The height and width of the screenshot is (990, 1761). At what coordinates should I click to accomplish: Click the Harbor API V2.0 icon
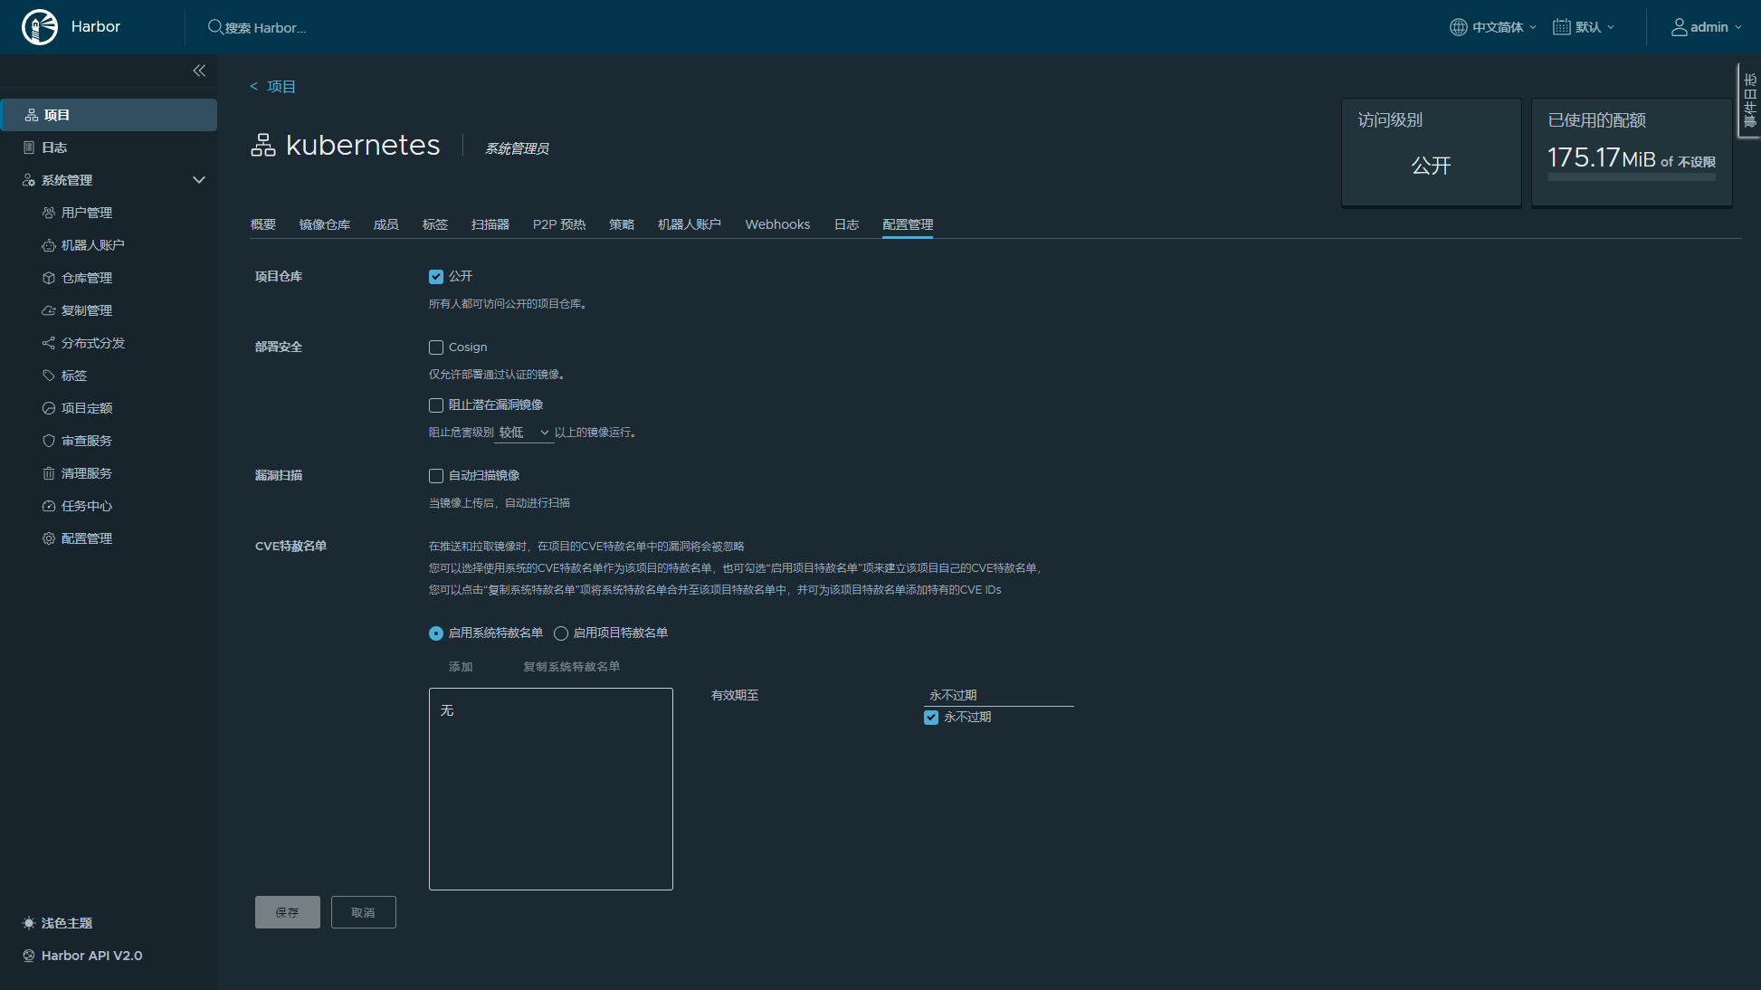point(29,956)
